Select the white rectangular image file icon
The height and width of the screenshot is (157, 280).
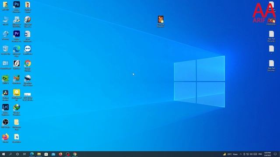click(28, 96)
